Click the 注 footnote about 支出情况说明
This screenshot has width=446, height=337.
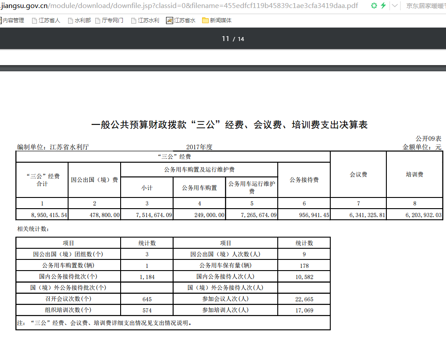click(105, 323)
